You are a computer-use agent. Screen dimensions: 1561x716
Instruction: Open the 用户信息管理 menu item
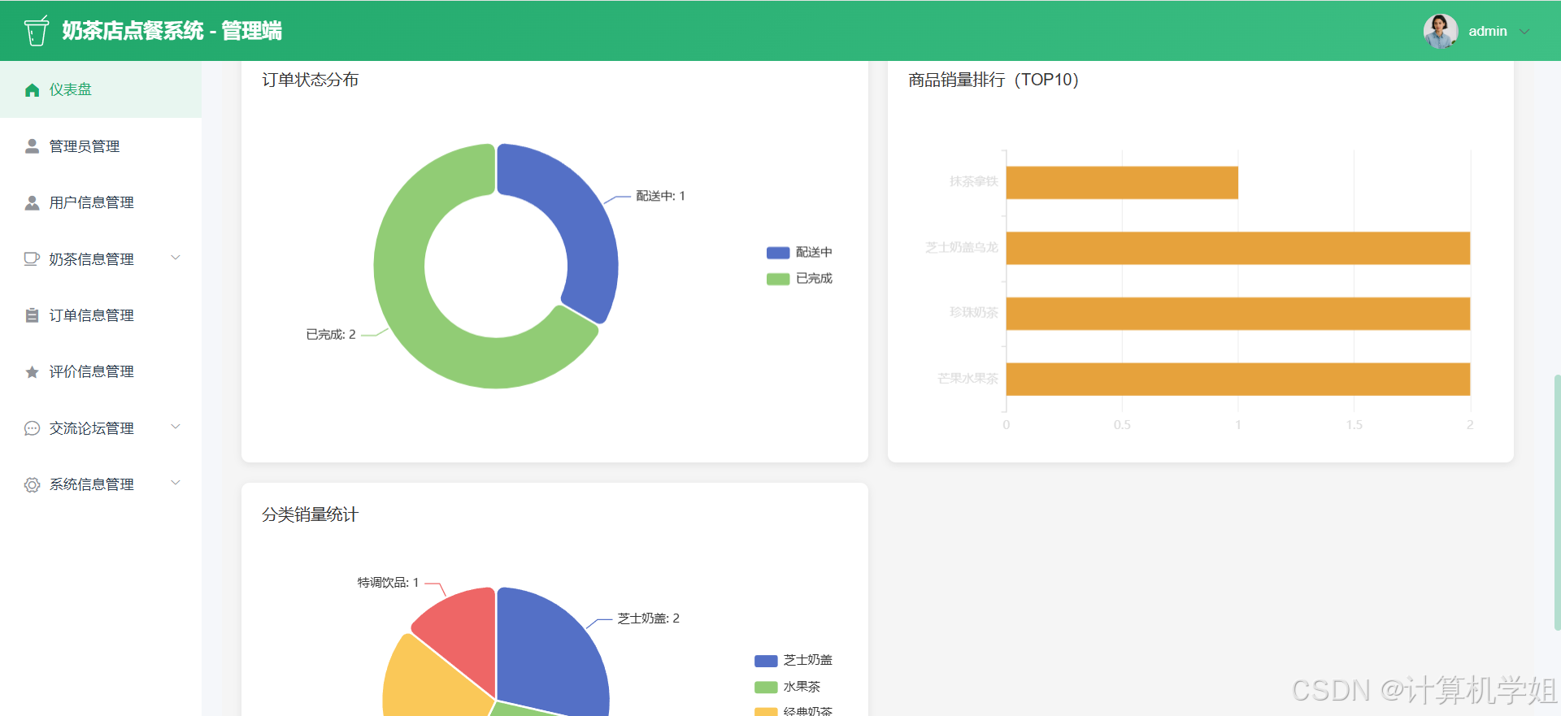coord(101,202)
